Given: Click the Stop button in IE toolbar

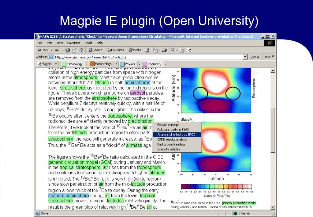Looking at the screenshot, I should click(x=67, y=50).
